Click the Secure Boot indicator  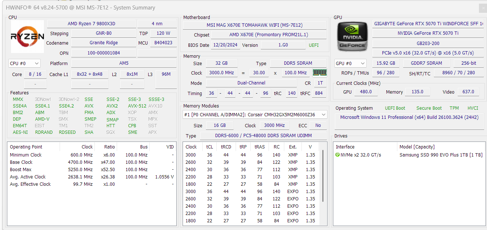tap(429, 108)
